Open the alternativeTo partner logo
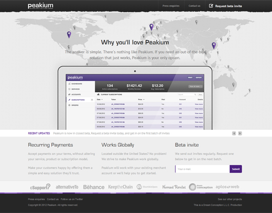Screen dimensions: 272x213 click(67, 187)
